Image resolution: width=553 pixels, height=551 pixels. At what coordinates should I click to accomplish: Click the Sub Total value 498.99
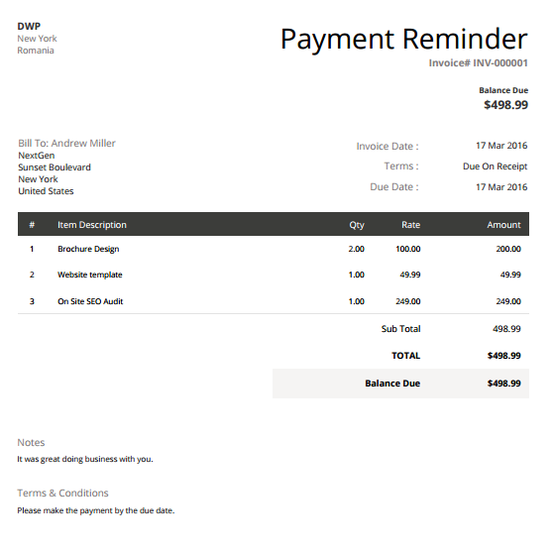click(x=506, y=329)
